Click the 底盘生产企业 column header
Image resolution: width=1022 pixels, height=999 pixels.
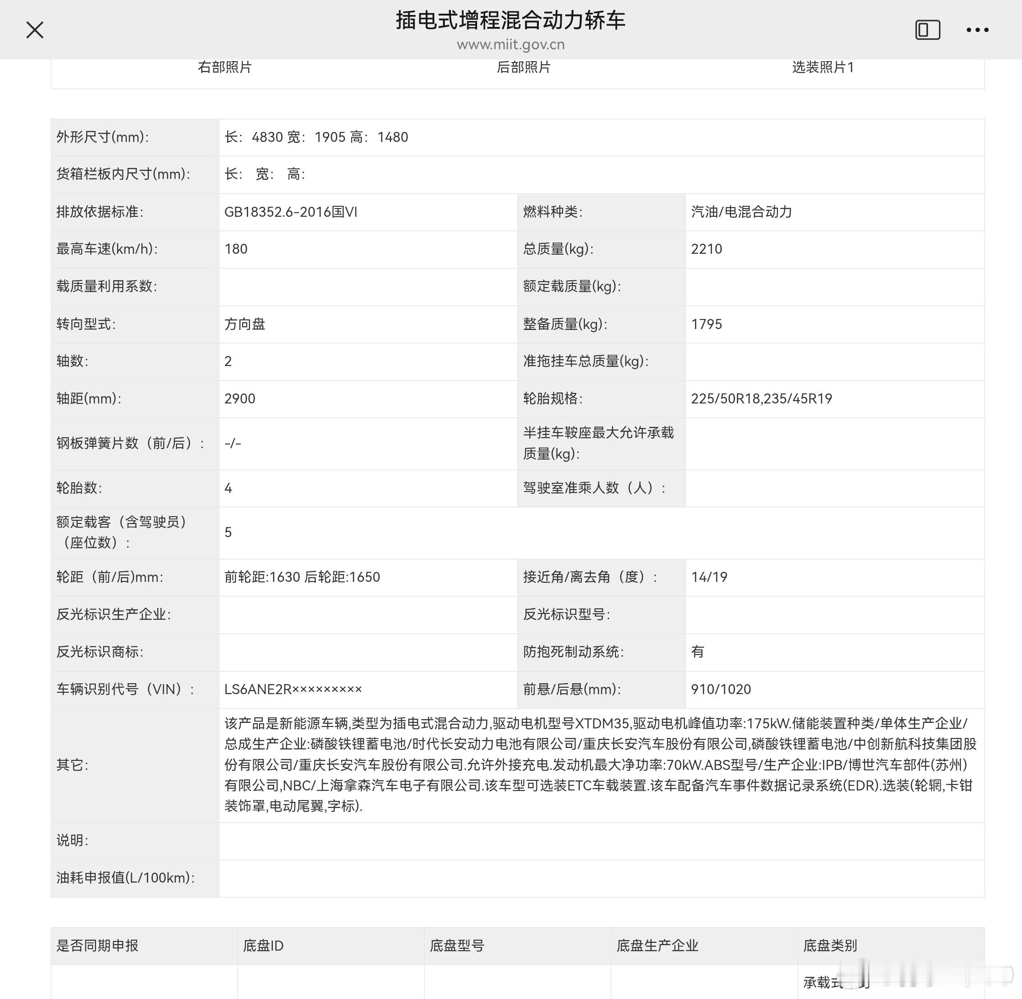coord(657,946)
